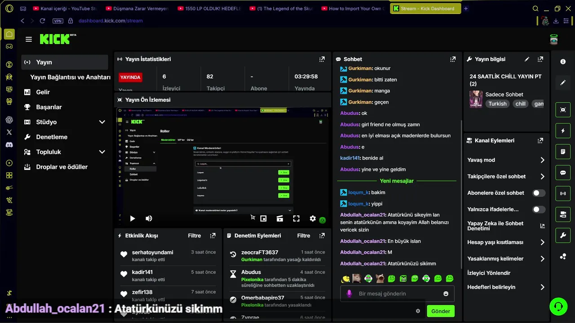Pop out the Denetim Eylemleri panel
This screenshot has height=323, width=575.
pyautogui.click(x=322, y=236)
